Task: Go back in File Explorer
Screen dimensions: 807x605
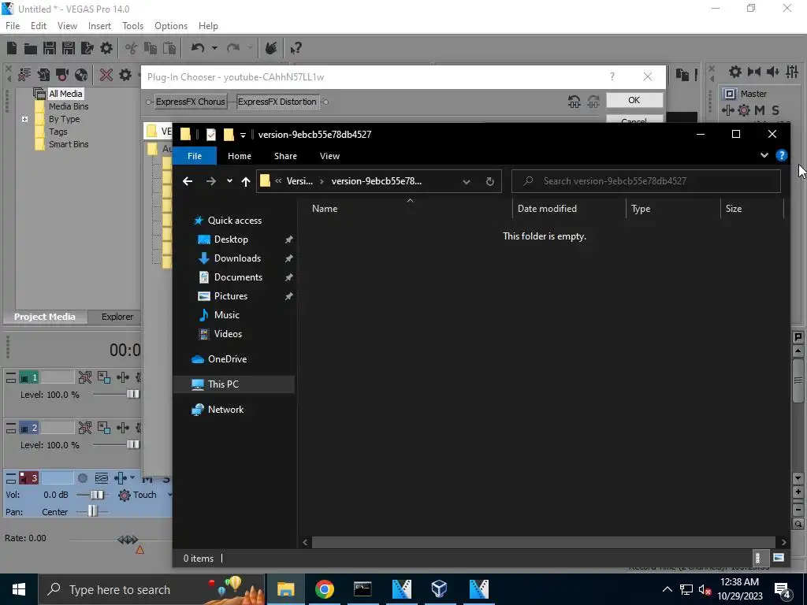Action: [x=188, y=181]
